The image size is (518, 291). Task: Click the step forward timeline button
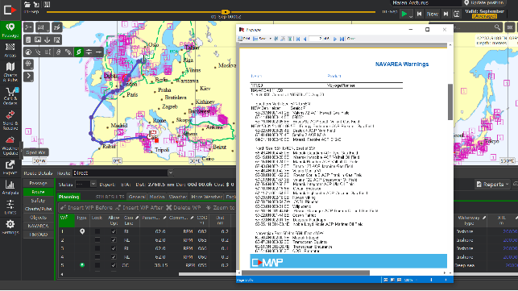[445, 14]
